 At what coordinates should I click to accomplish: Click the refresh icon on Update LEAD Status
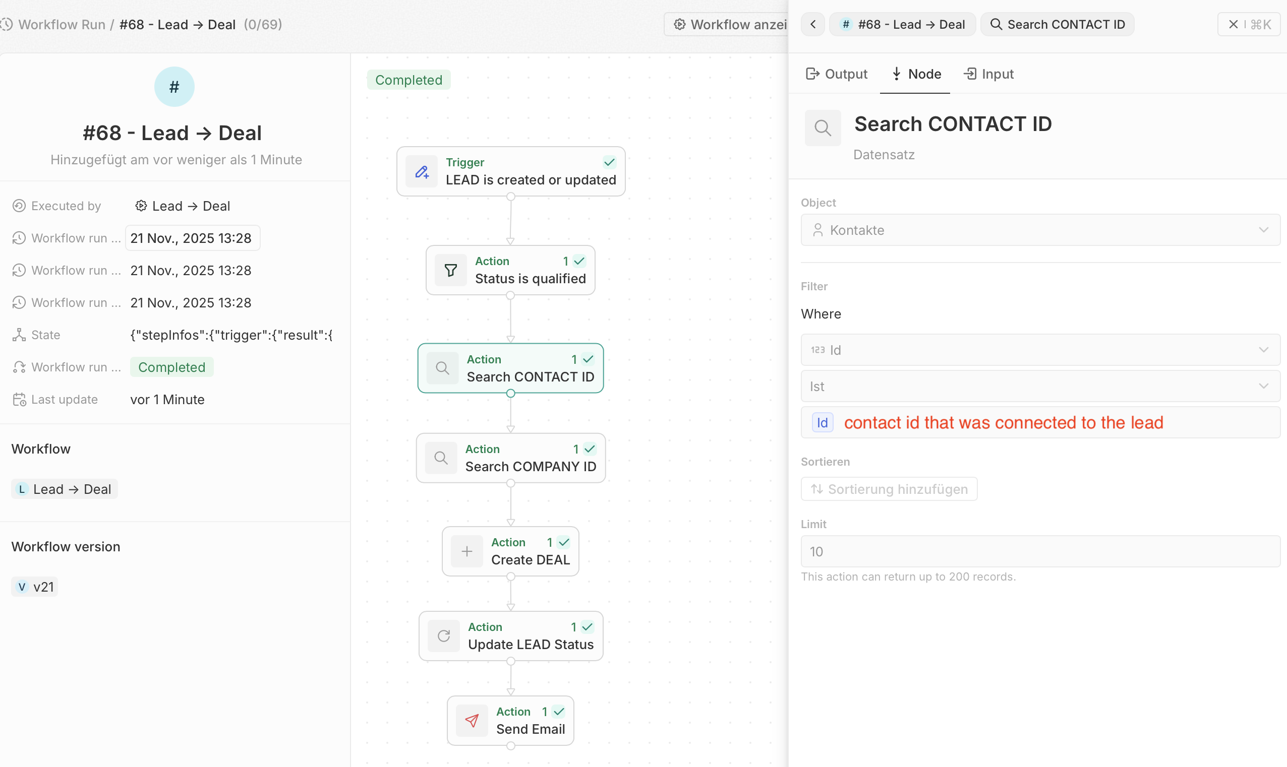(444, 636)
